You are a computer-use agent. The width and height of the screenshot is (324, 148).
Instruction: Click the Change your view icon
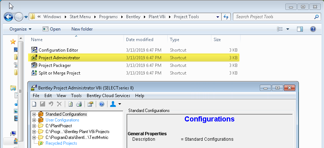pos(280,29)
